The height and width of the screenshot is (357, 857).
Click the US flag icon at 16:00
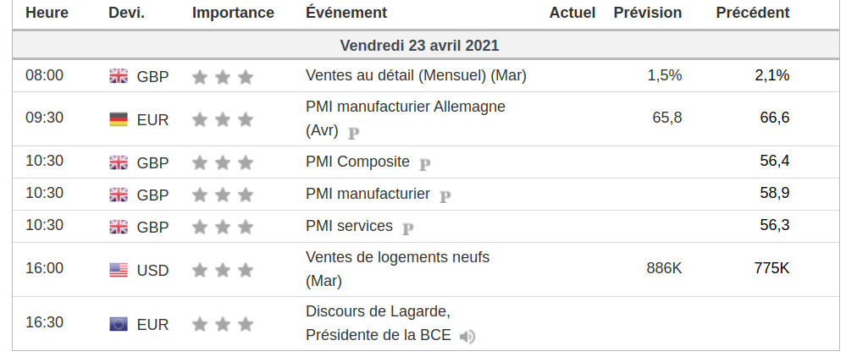pyautogui.click(x=119, y=270)
